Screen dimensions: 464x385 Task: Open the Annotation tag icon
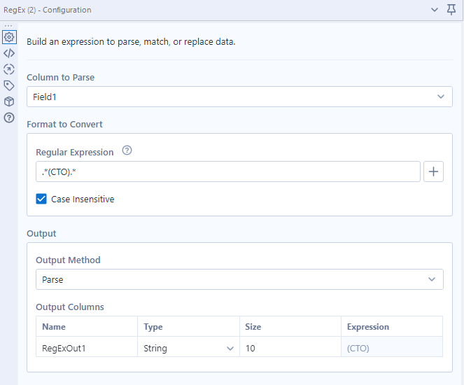point(9,85)
